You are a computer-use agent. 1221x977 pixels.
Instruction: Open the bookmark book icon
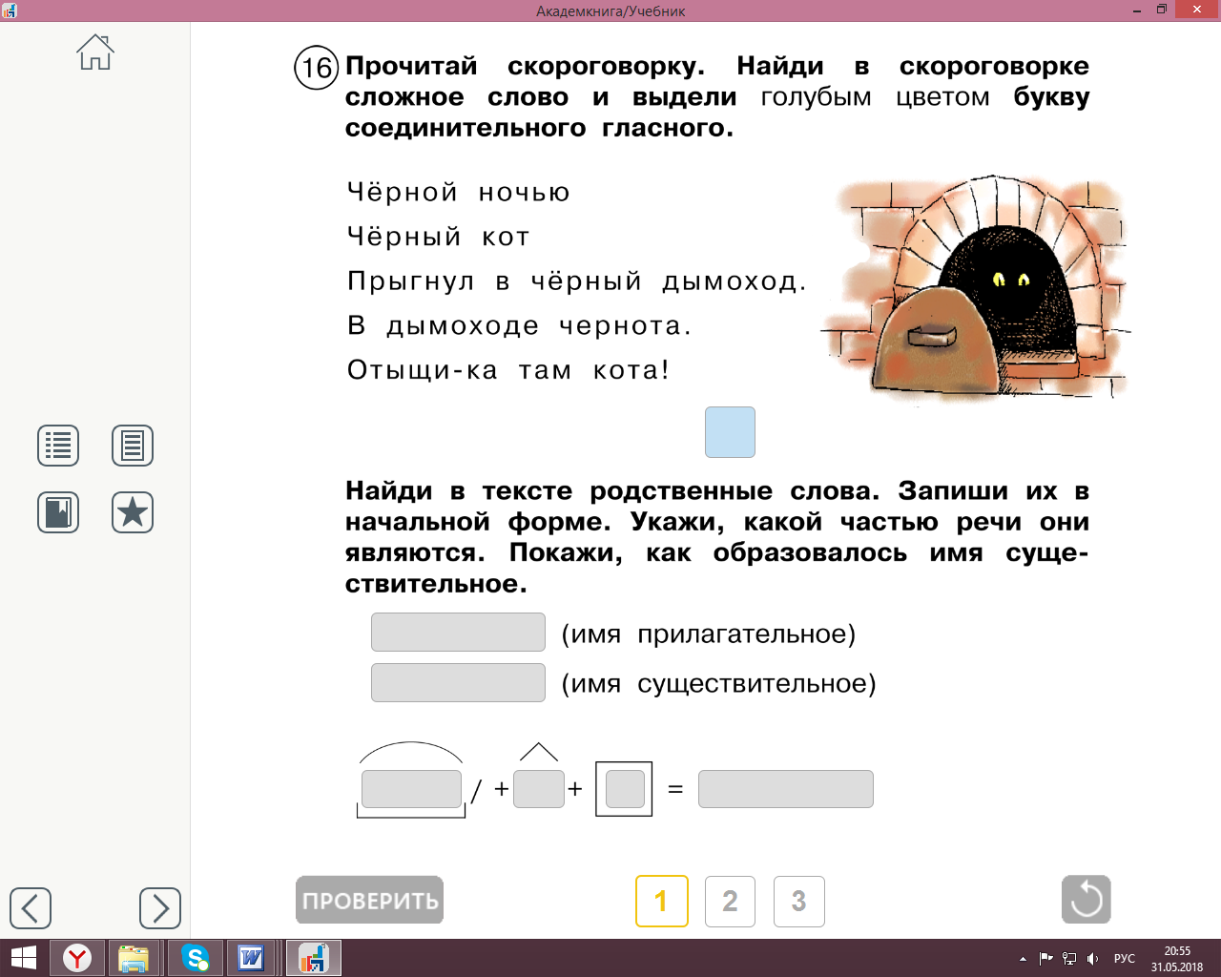click(x=58, y=512)
